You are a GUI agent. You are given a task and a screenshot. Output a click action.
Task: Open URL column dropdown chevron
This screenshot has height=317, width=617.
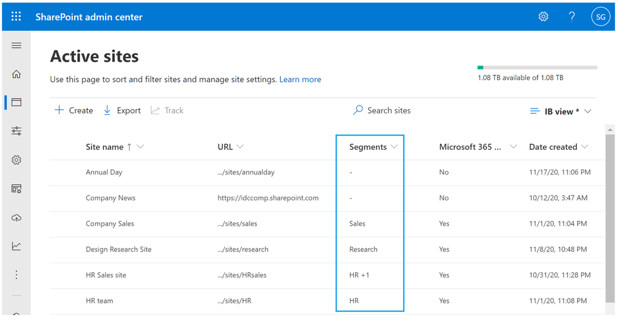coord(240,147)
